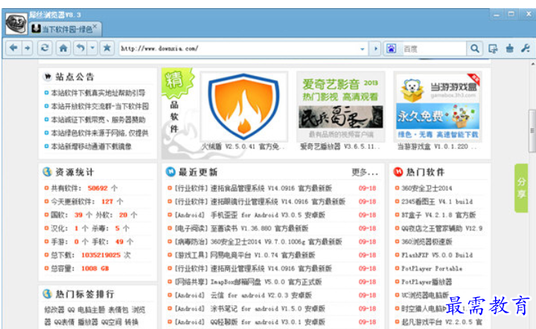Open notice 本站新增移动通道下载镜像
Screen dimensions: 536x329
pos(91,146)
